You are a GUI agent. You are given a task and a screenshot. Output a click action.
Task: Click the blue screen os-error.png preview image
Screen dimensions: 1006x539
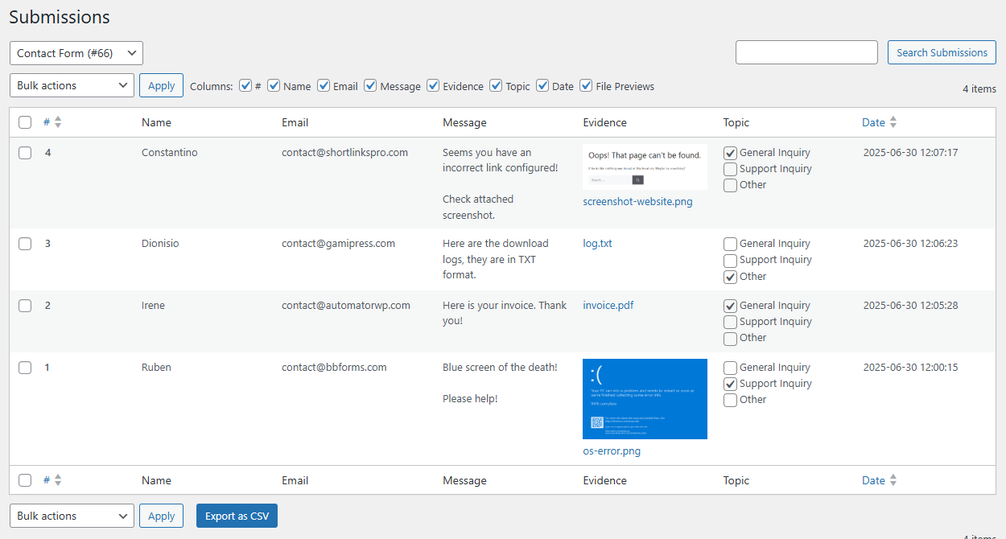(x=645, y=399)
